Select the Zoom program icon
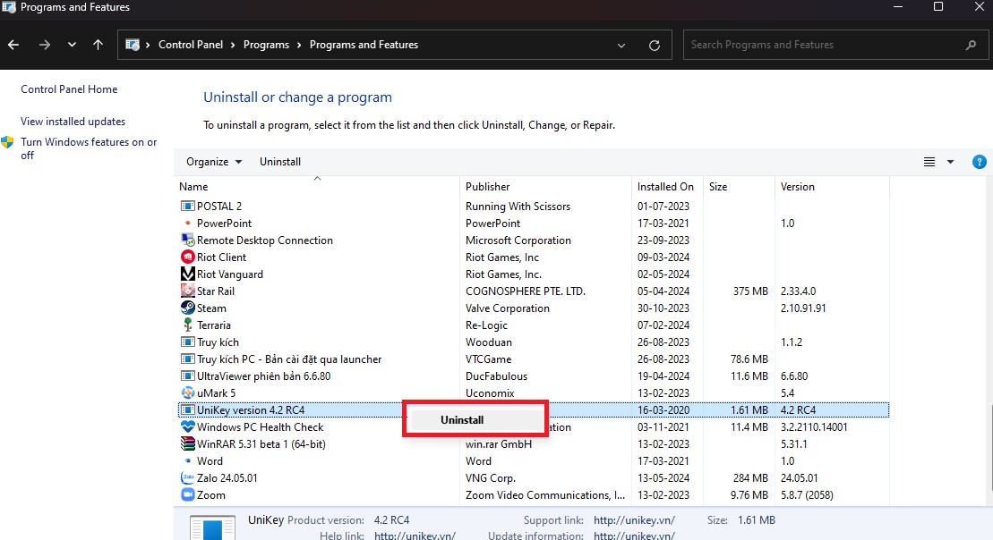This screenshot has height=540, width=993. (x=187, y=495)
